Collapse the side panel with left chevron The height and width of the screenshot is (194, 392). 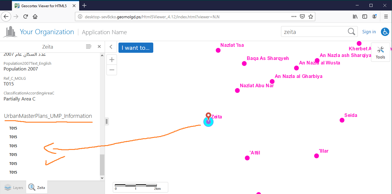[111, 47]
